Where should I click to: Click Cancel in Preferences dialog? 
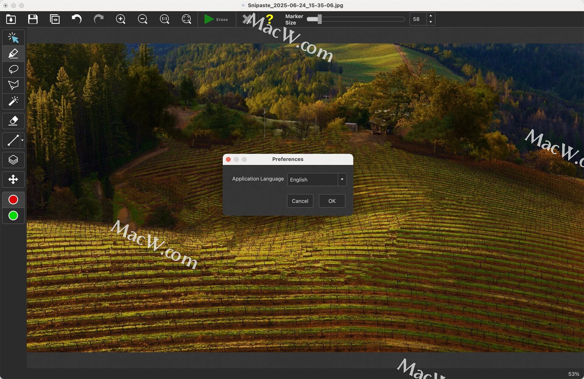point(300,201)
